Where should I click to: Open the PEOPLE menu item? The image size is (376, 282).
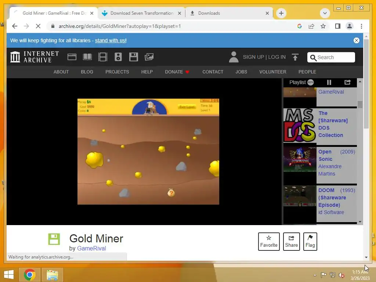[x=307, y=72]
